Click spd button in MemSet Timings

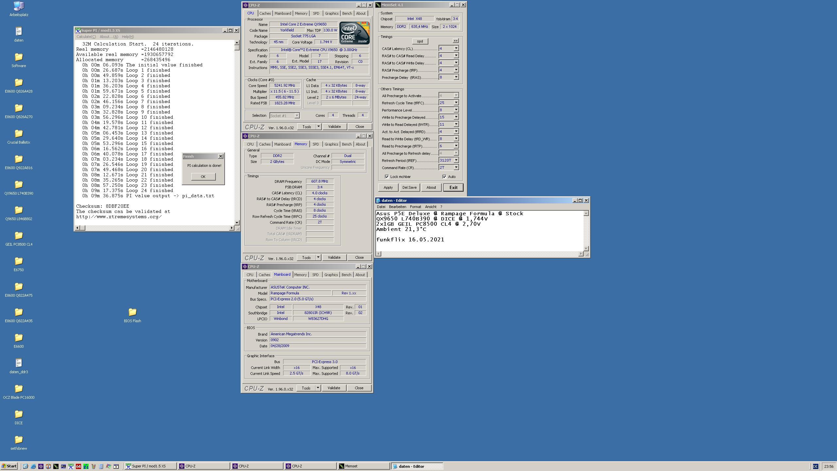[420, 41]
